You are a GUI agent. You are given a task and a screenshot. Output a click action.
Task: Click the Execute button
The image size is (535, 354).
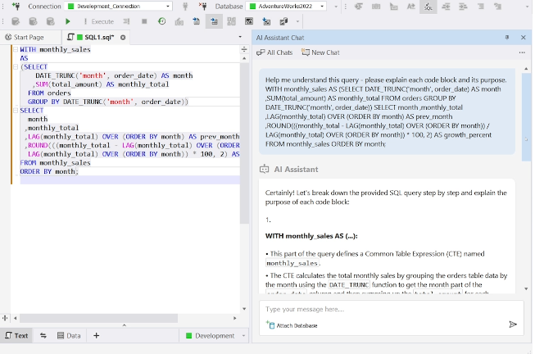[x=98, y=21]
